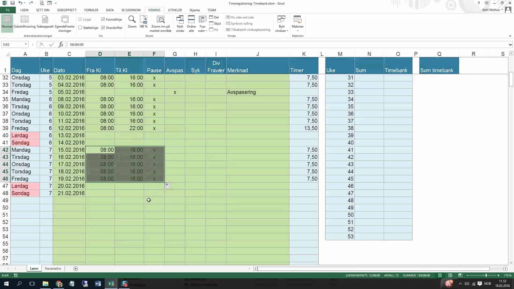Add a new sheet with the plus button
514x289 pixels.
(75, 269)
